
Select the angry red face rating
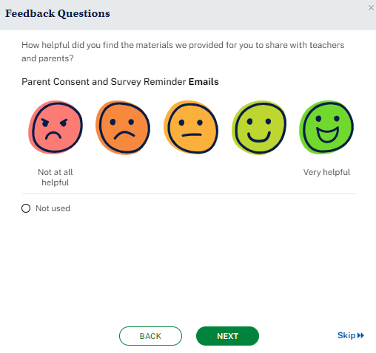(56, 127)
